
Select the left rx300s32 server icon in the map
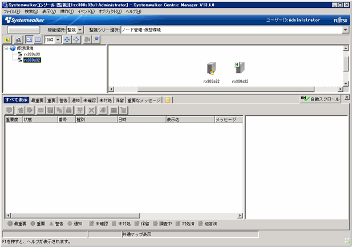pyautogui.click(x=211, y=69)
